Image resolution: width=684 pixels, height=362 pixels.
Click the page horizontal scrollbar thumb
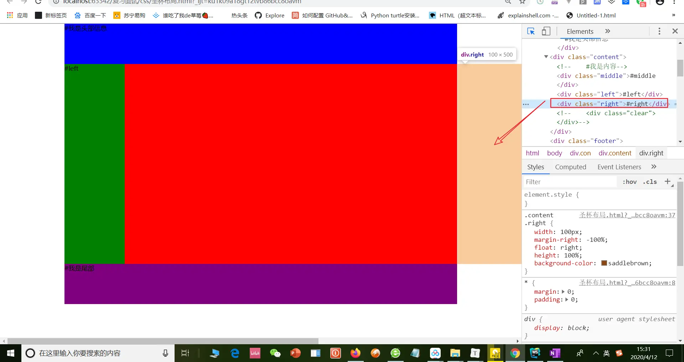tap(163, 341)
